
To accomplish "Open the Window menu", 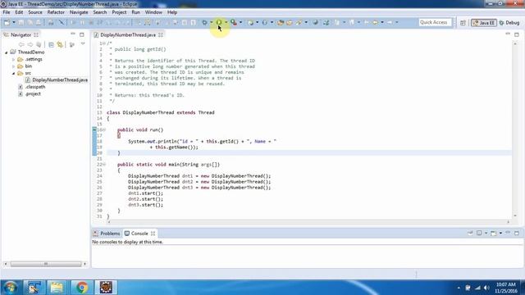I will (153, 12).
